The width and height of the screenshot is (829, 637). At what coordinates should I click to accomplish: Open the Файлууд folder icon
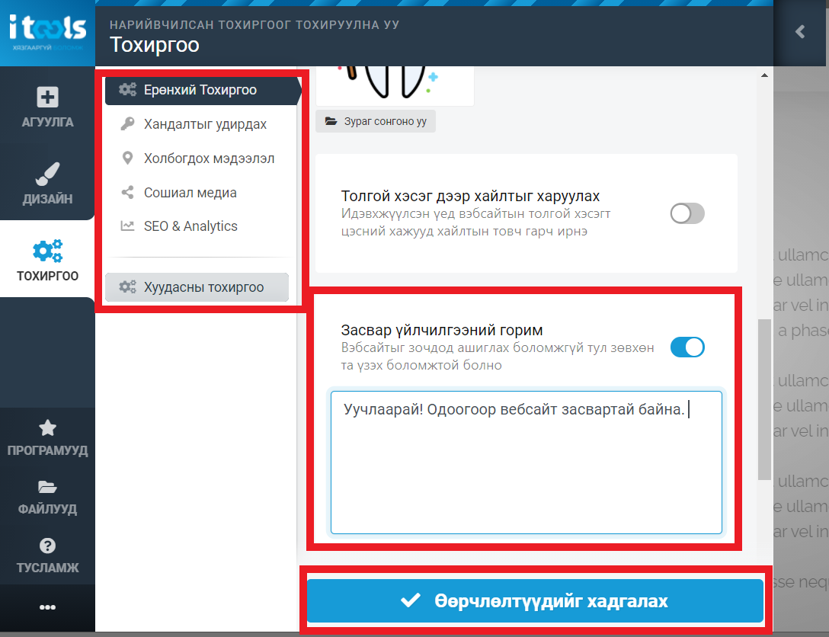(47, 497)
